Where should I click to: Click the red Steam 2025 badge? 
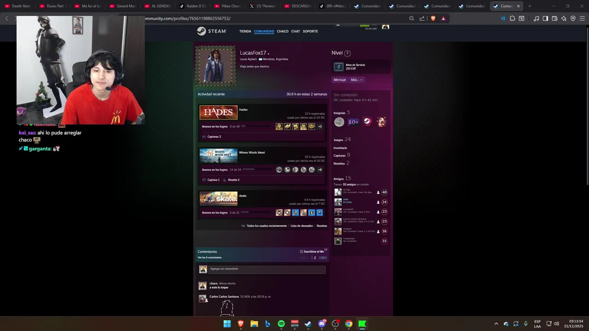point(367,122)
